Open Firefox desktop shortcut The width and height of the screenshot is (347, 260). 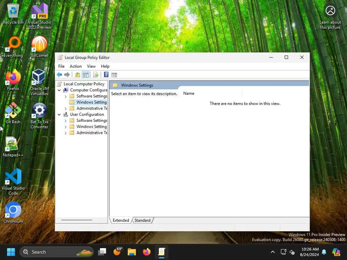[x=13, y=80]
